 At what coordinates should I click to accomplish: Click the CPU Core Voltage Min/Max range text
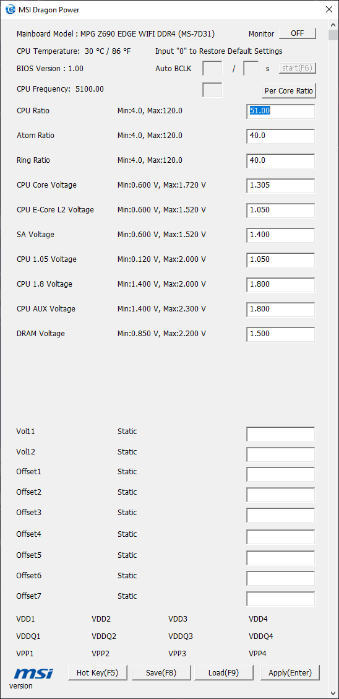161,185
